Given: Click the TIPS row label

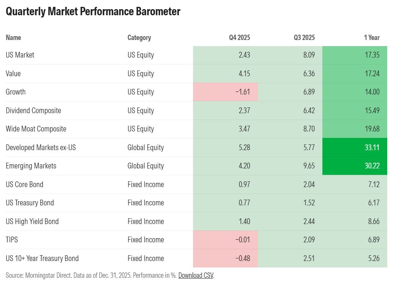Looking at the screenshot, I should tap(12, 240).
